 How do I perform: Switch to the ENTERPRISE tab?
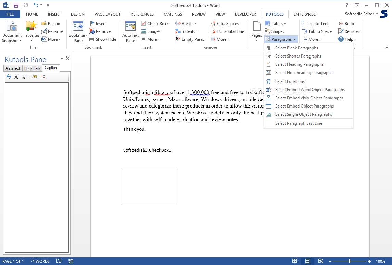point(304,14)
